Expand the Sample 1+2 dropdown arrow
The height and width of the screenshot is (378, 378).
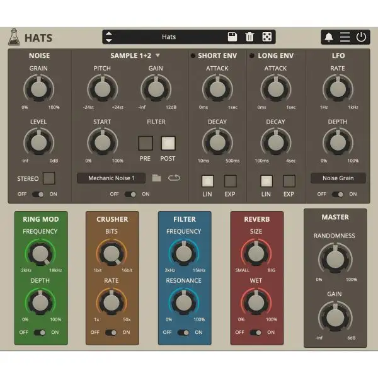[158, 55]
